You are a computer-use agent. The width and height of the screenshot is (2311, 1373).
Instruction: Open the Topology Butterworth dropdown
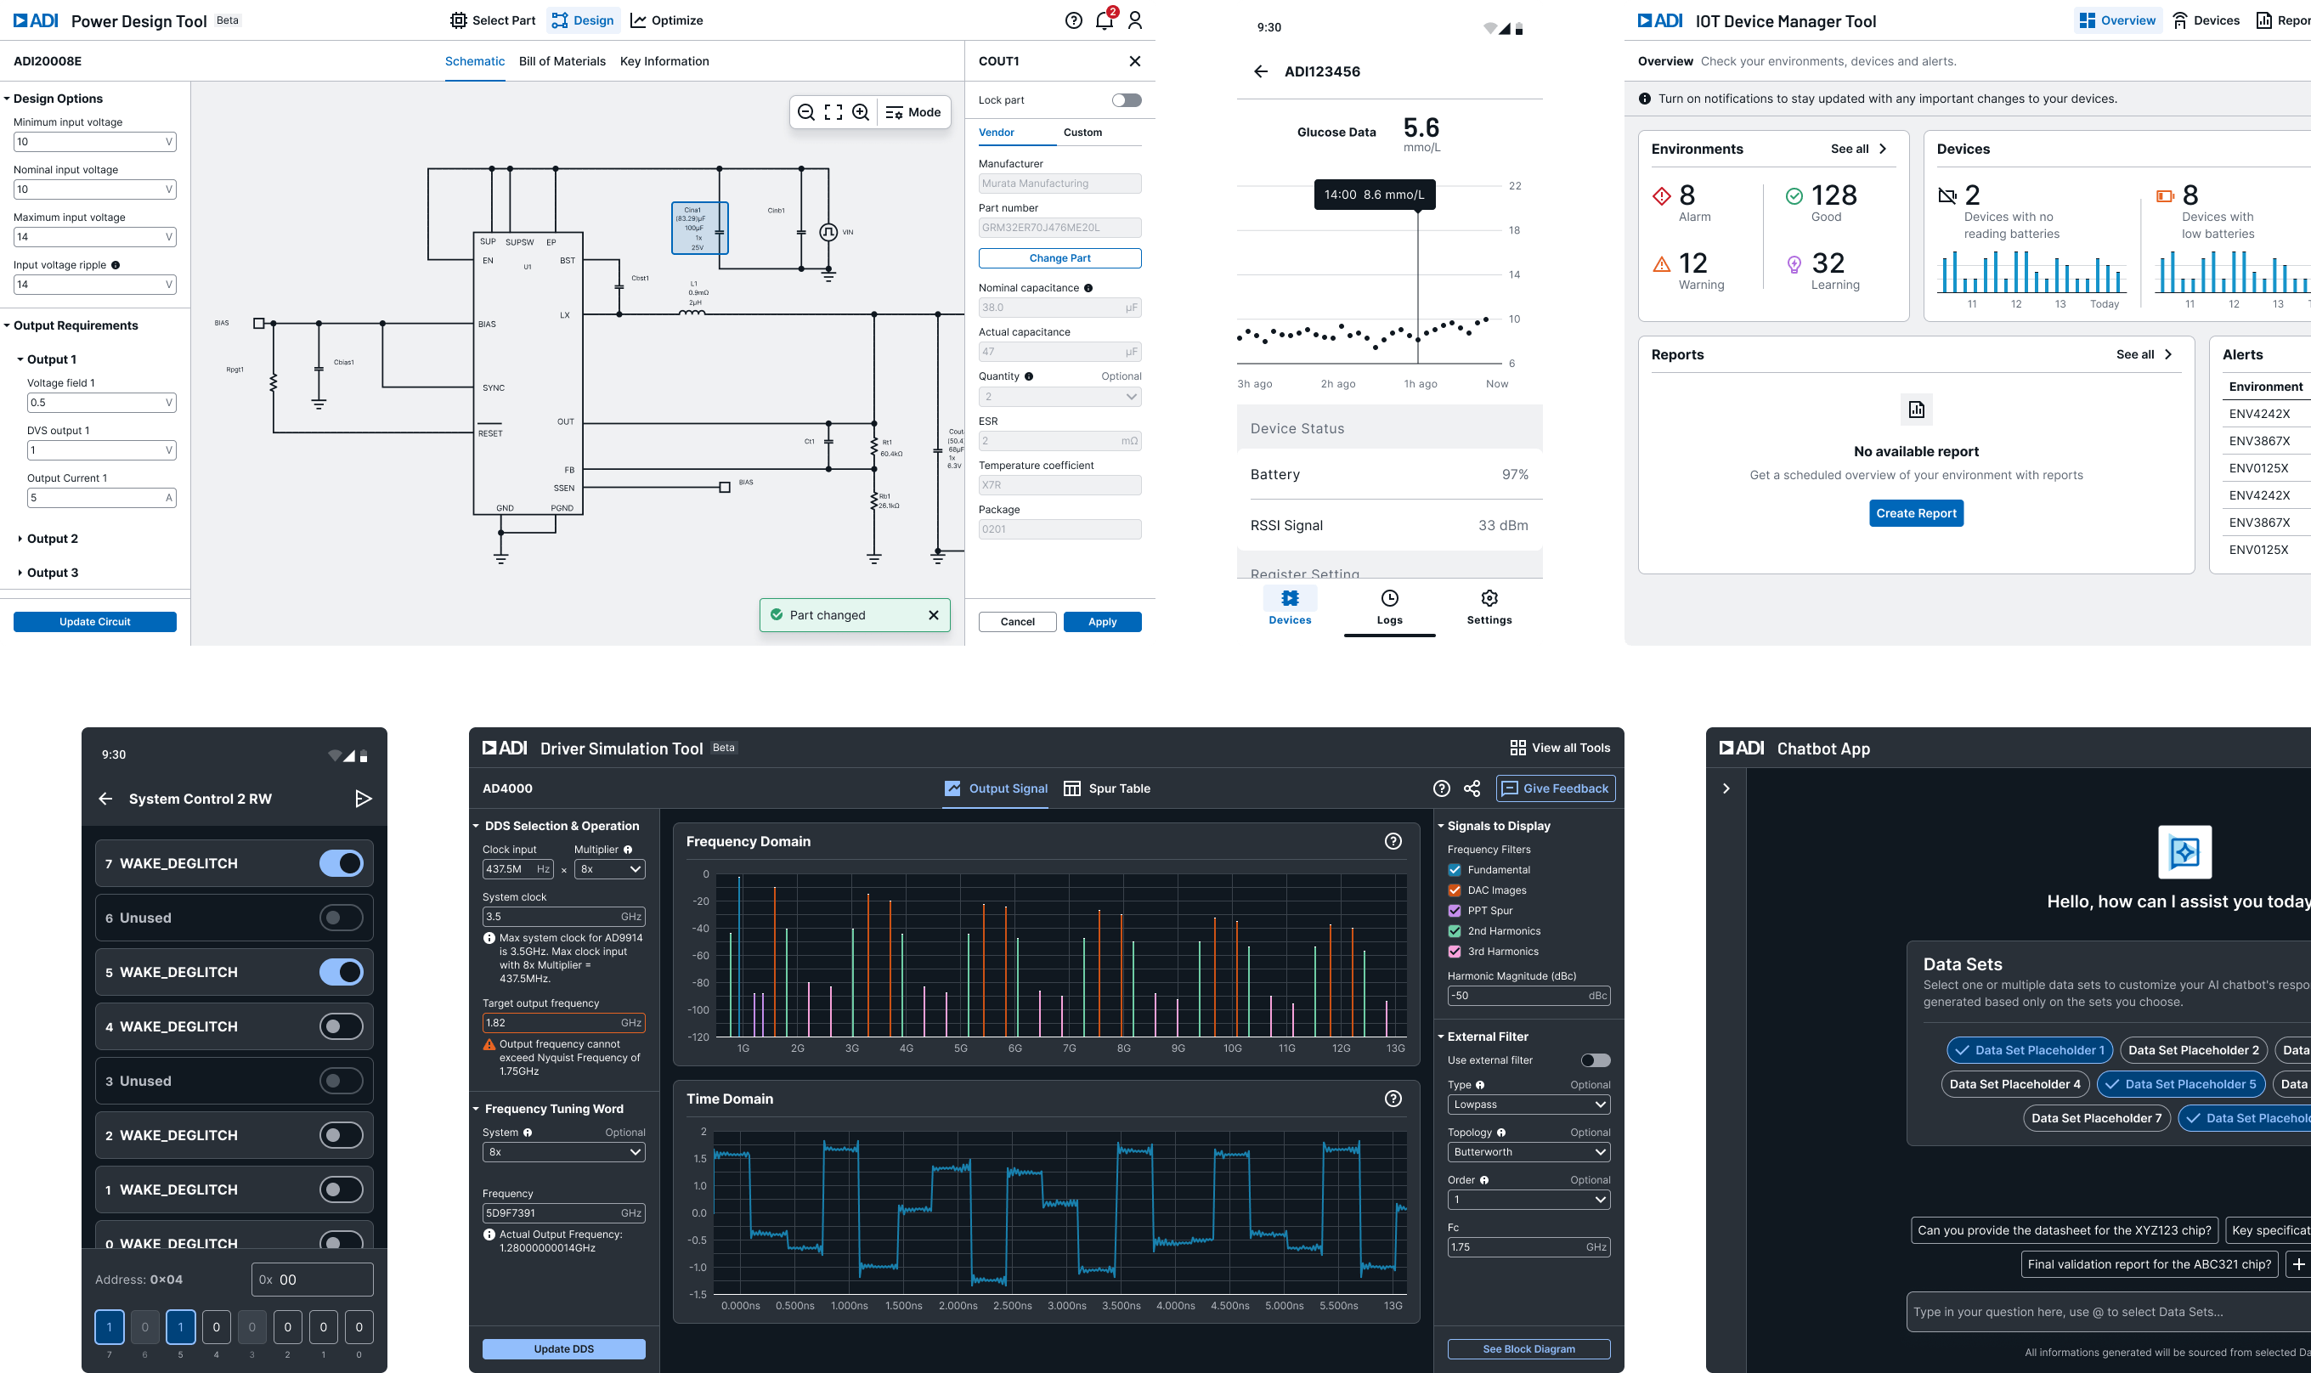[x=1528, y=1152]
